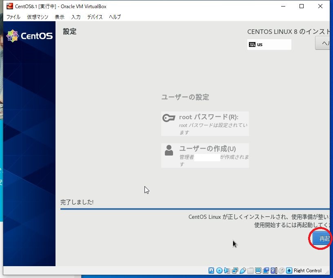Open the 仮想マシン menu
This screenshot has height=278, width=333.
click(x=38, y=17)
